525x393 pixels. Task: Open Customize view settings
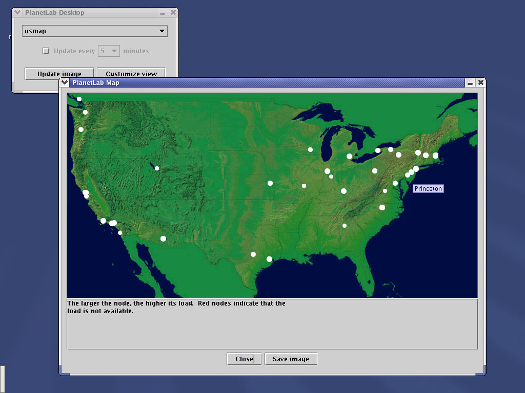(x=131, y=74)
